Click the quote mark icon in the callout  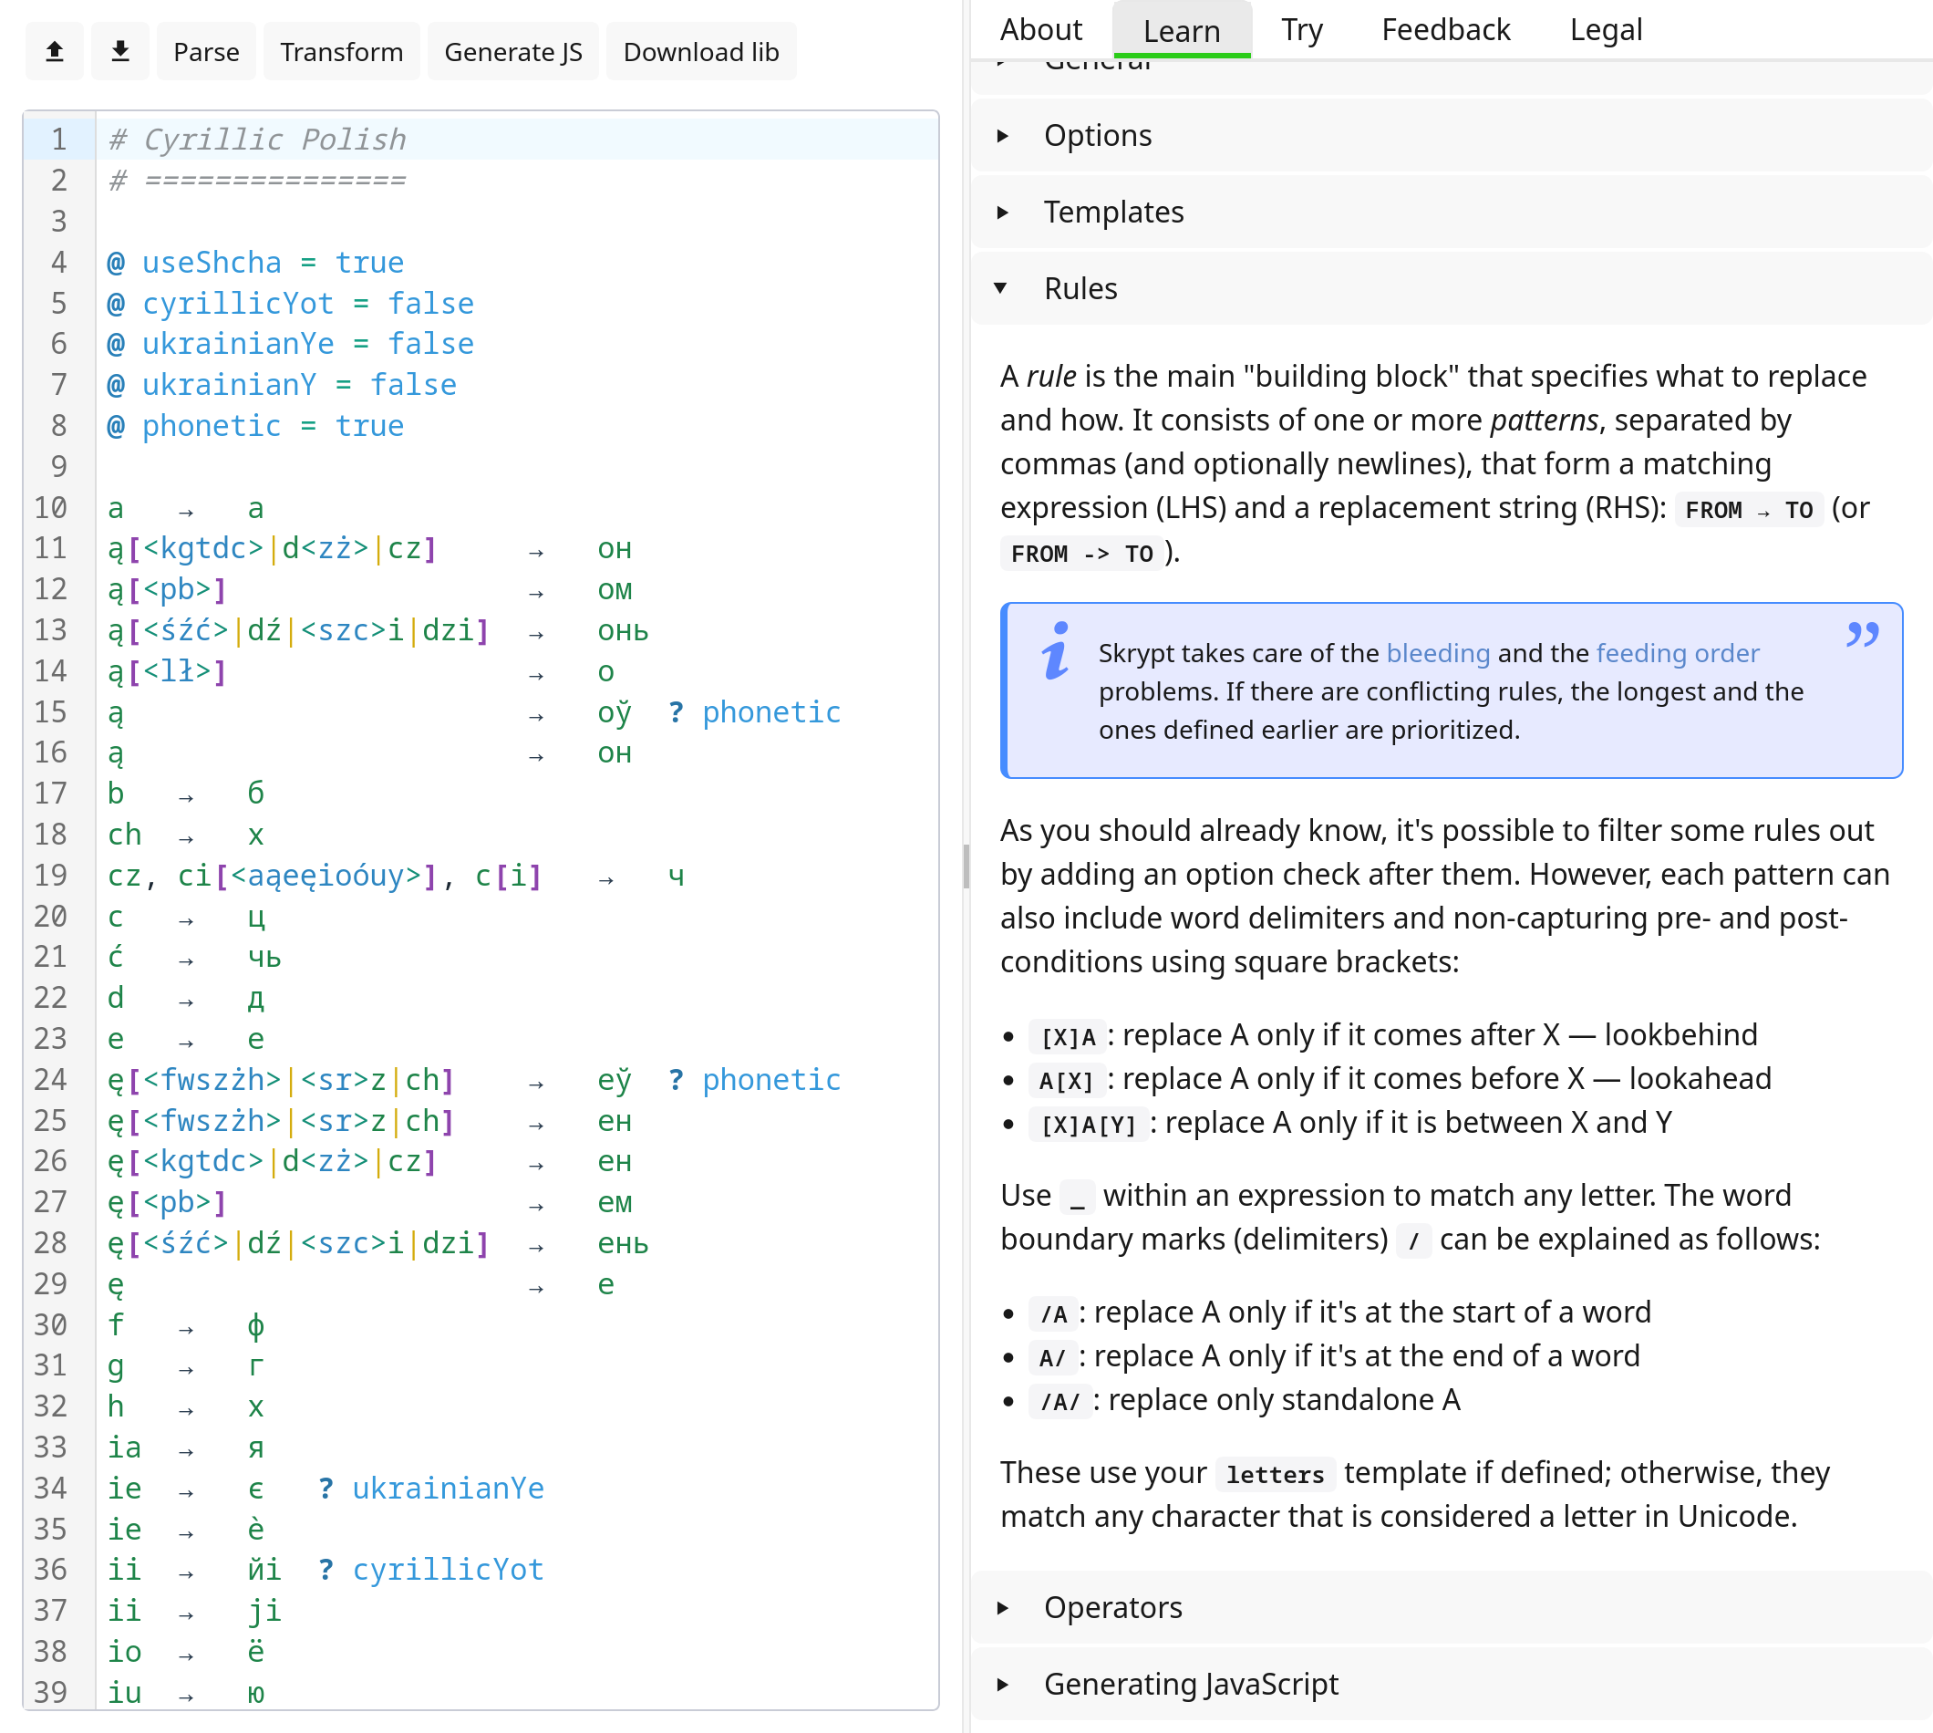click(x=1862, y=635)
